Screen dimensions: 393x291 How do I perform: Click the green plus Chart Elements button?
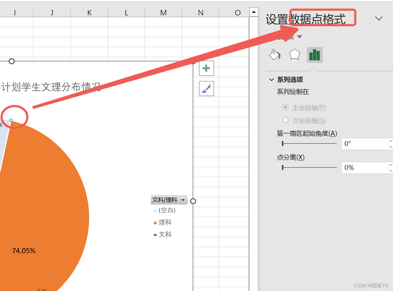pyautogui.click(x=206, y=68)
